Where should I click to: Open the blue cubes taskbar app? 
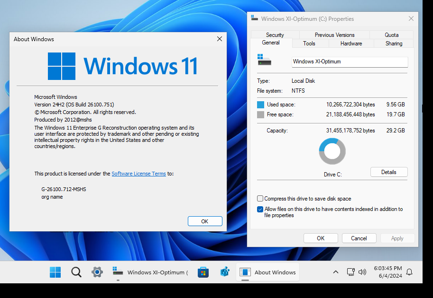click(x=224, y=272)
